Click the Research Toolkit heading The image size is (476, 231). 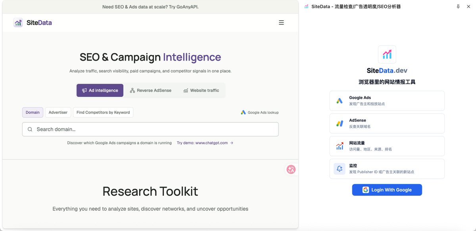pyautogui.click(x=150, y=191)
